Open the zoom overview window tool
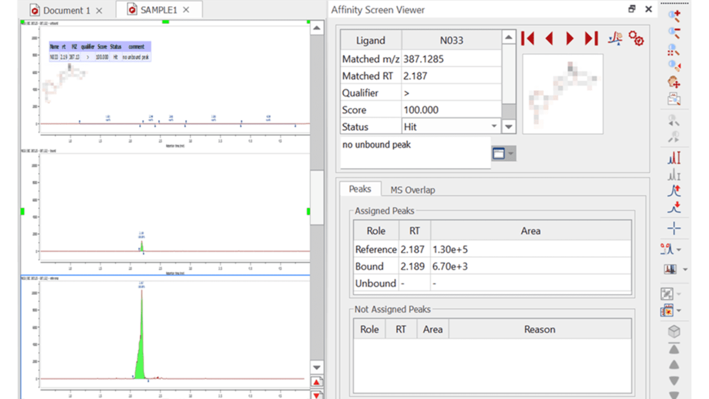This screenshot has width=709, height=399. point(674,100)
